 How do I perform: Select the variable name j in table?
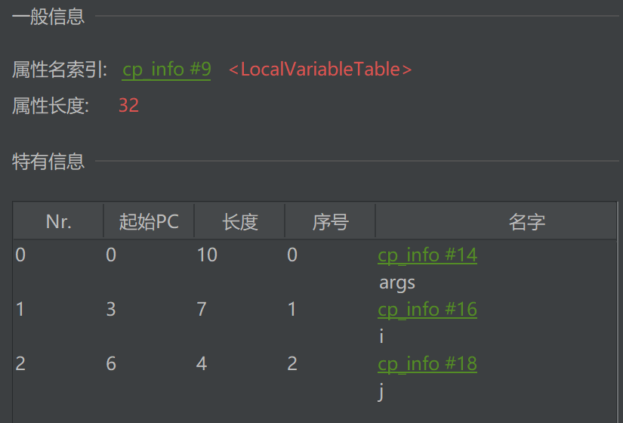[x=381, y=392]
